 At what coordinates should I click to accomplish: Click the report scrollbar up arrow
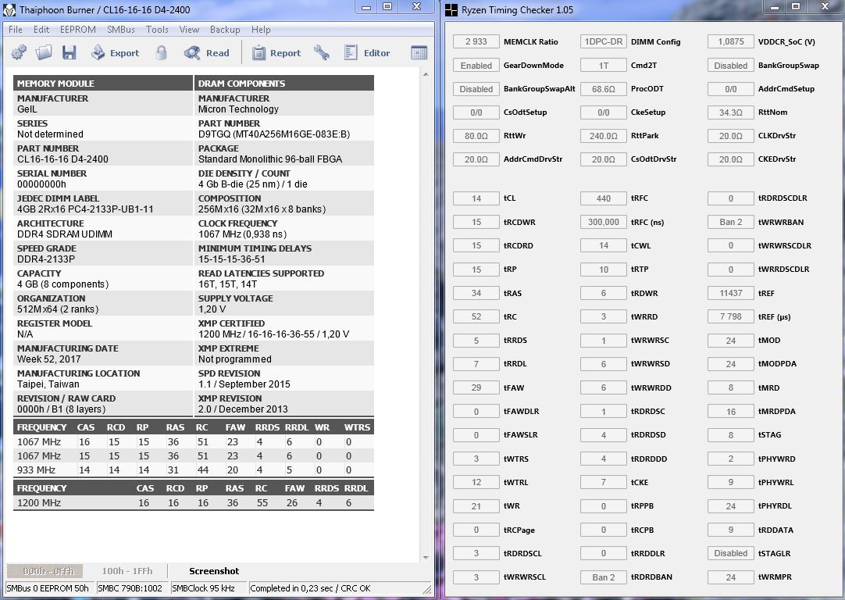tap(426, 74)
